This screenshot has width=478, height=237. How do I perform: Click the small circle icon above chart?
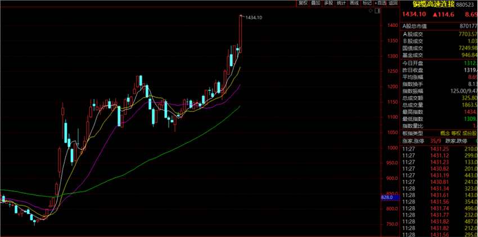point(371,11)
